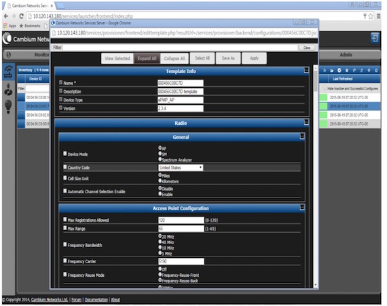Click the browser back arrow
387x306 pixels.
[x=6, y=16]
